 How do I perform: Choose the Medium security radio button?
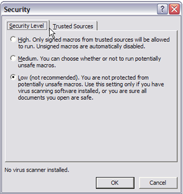13,58
